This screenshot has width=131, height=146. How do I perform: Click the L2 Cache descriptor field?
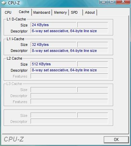pyautogui.click(x=69, y=70)
